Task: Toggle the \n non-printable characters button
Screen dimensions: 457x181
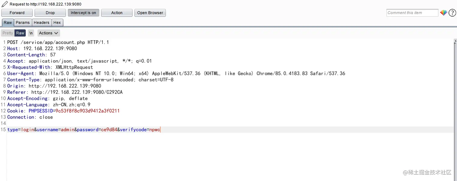Action: pos(31,33)
